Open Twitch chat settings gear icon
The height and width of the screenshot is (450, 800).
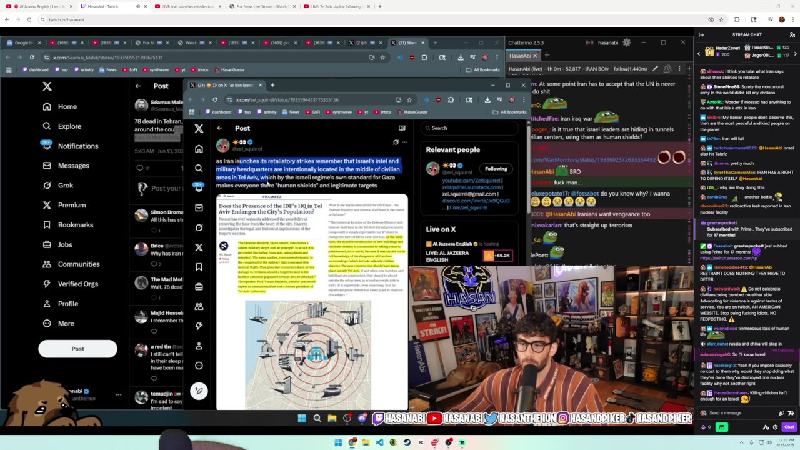pos(776,427)
